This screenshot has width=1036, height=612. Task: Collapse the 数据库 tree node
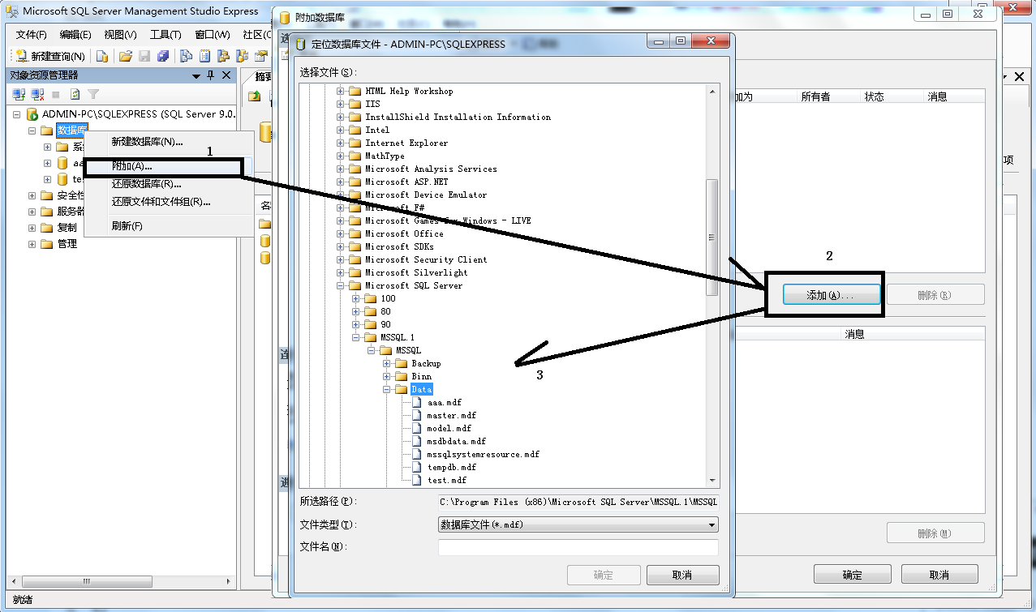[x=32, y=131]
